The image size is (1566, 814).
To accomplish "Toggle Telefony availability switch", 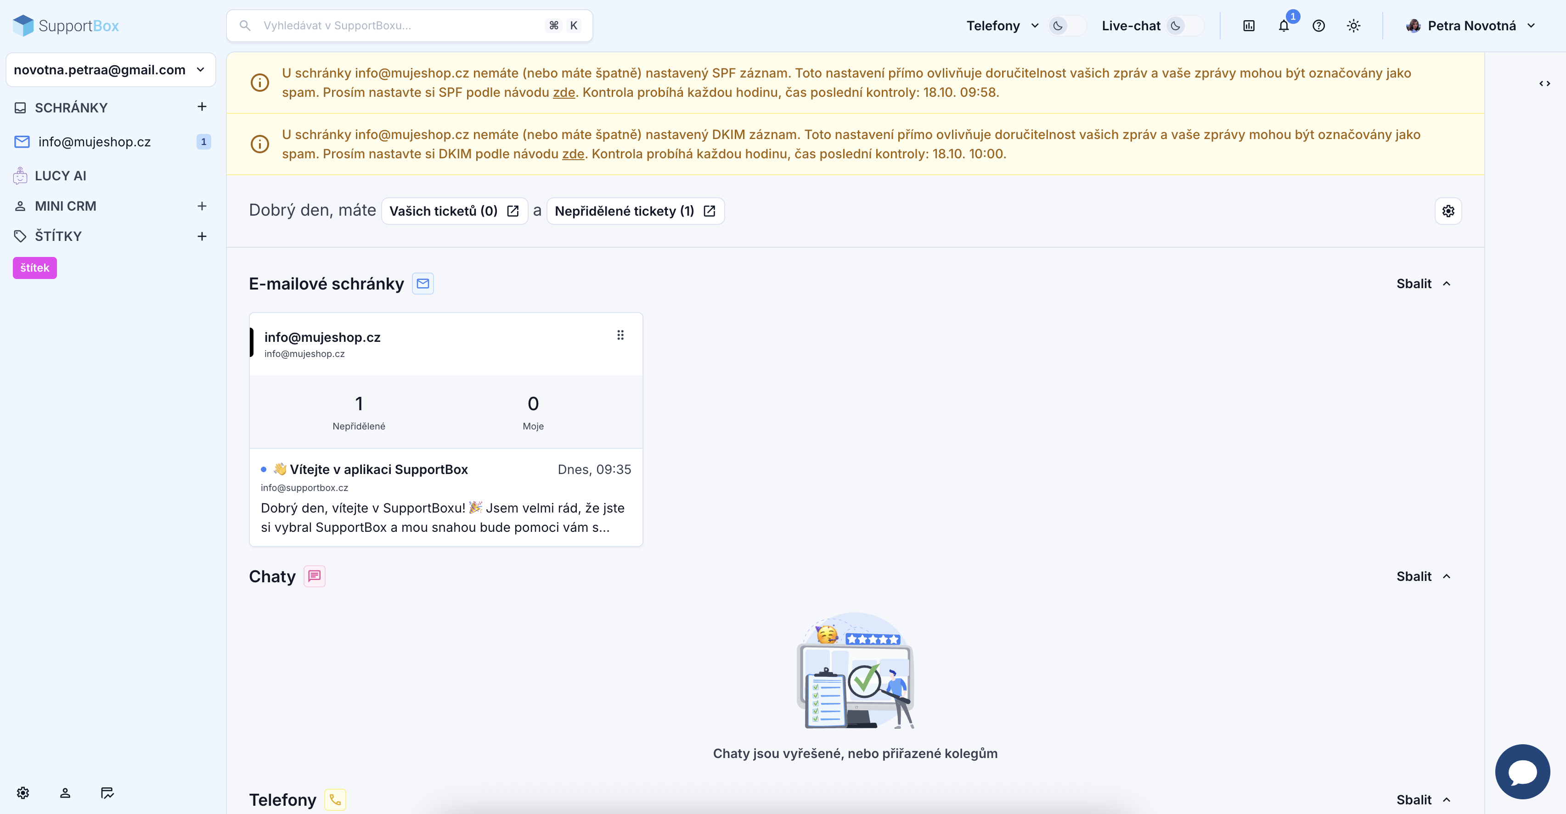I will [1068, 26].
